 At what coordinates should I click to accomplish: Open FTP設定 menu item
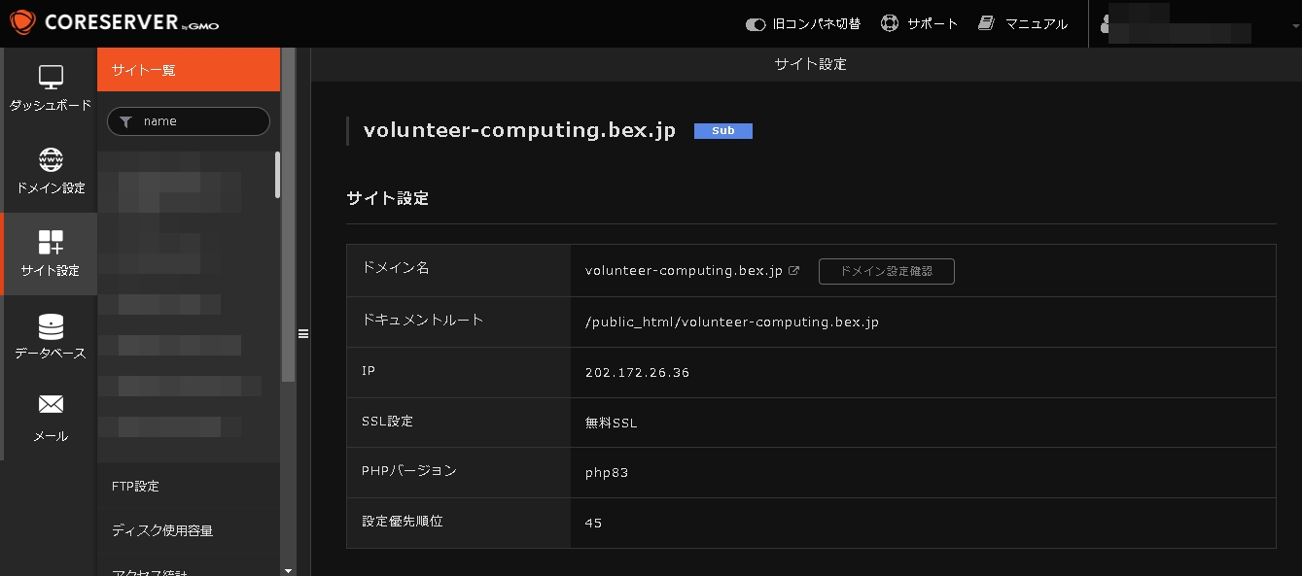coord(135,486)
